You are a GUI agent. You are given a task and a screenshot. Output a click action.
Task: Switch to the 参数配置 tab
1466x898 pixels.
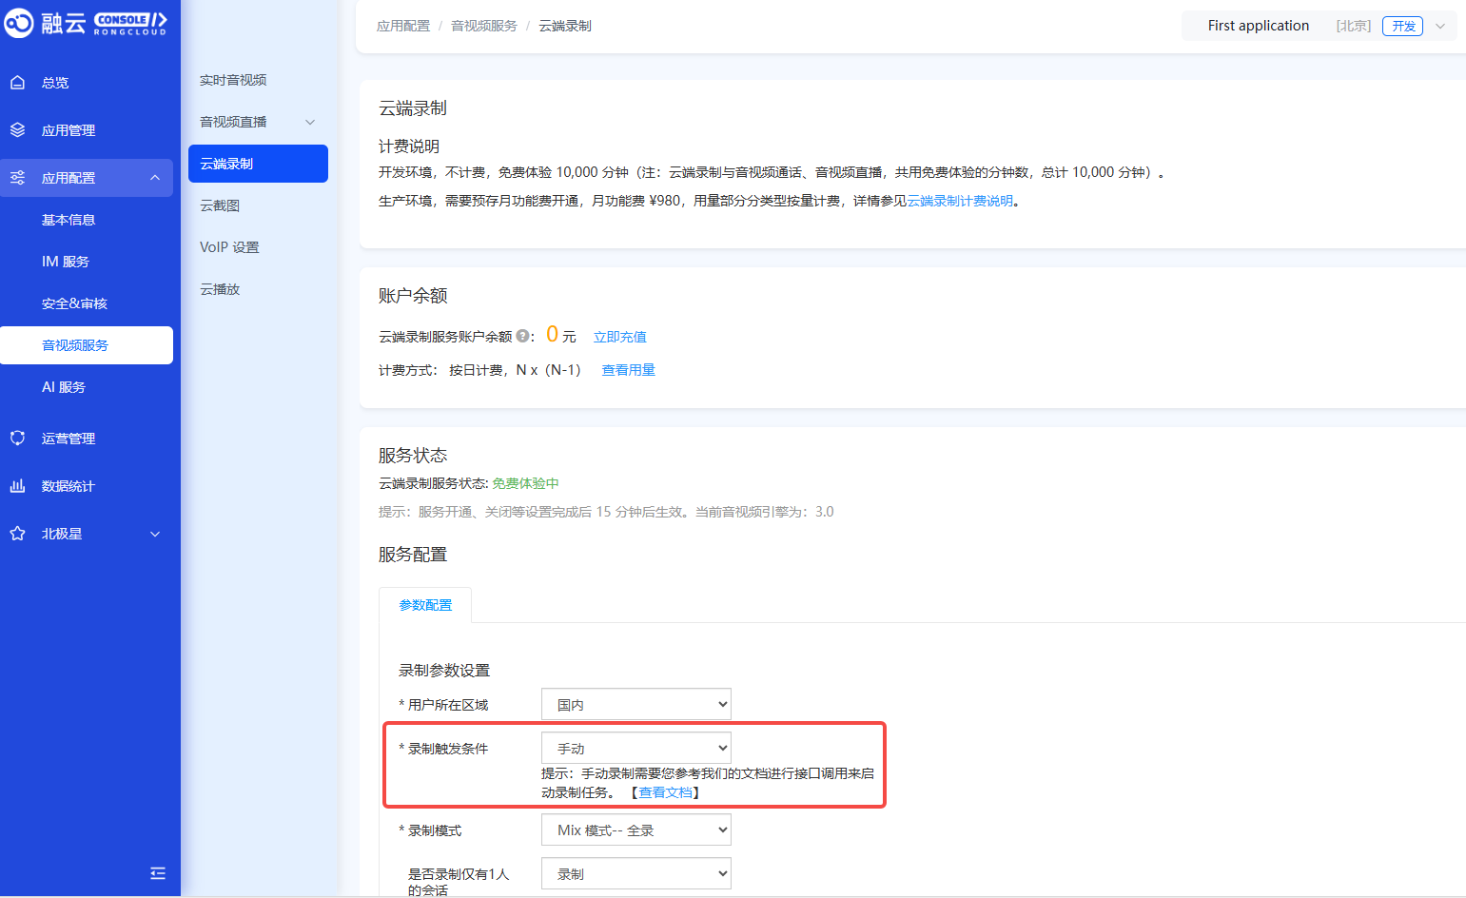(425, 605)
